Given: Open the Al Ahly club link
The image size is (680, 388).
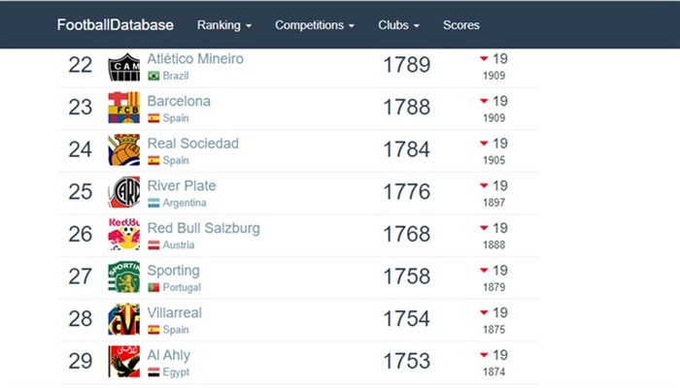Looking at the screenshot, I should click(169, 355).
